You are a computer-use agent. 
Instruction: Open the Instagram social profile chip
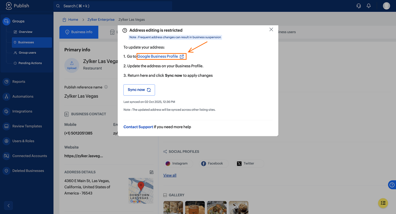[178, 163]
